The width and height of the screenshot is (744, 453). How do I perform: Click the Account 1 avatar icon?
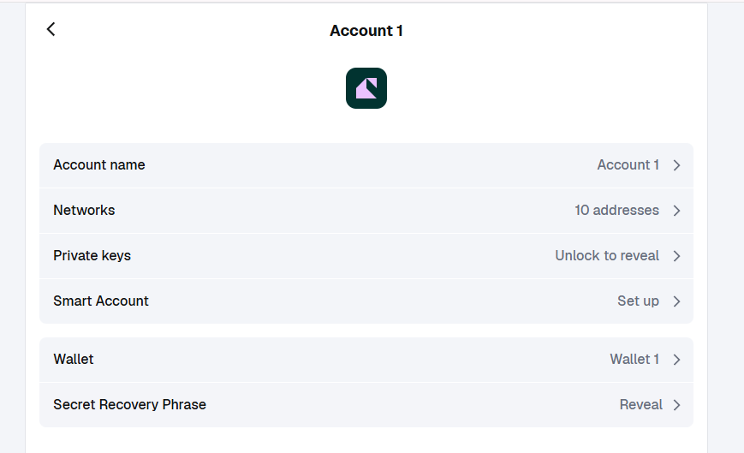366,88
